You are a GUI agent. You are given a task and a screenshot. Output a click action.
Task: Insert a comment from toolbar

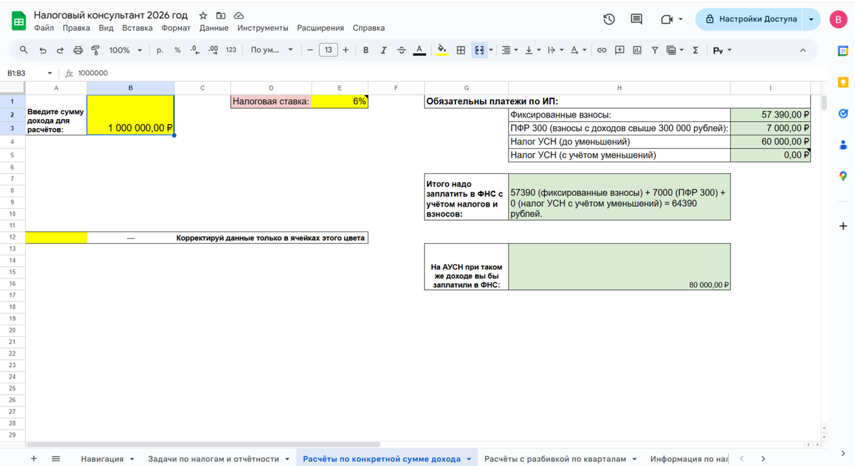click(619, 50)
